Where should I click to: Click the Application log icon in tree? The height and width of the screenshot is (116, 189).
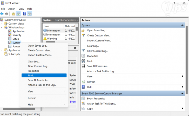coord(10,31)
